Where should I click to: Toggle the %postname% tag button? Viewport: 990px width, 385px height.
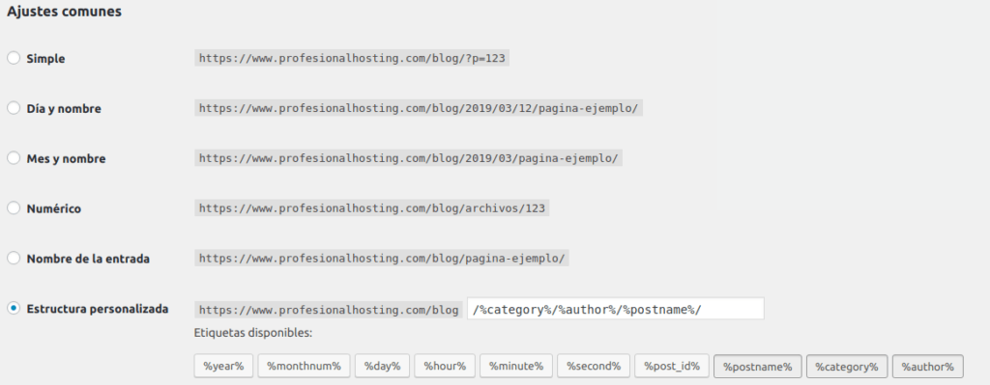pos(758,366)
